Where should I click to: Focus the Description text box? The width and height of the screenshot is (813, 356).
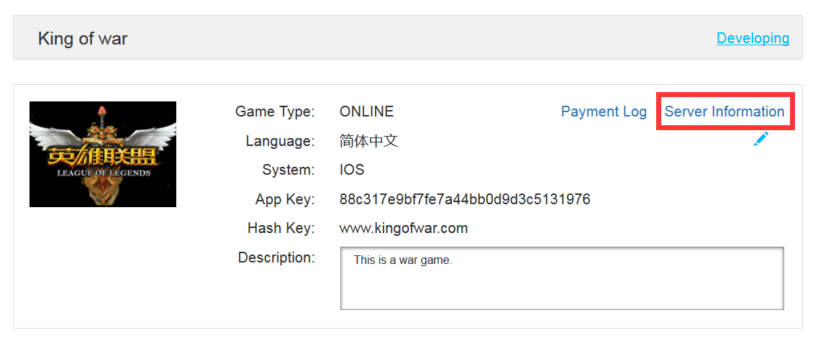pos(561,285)
